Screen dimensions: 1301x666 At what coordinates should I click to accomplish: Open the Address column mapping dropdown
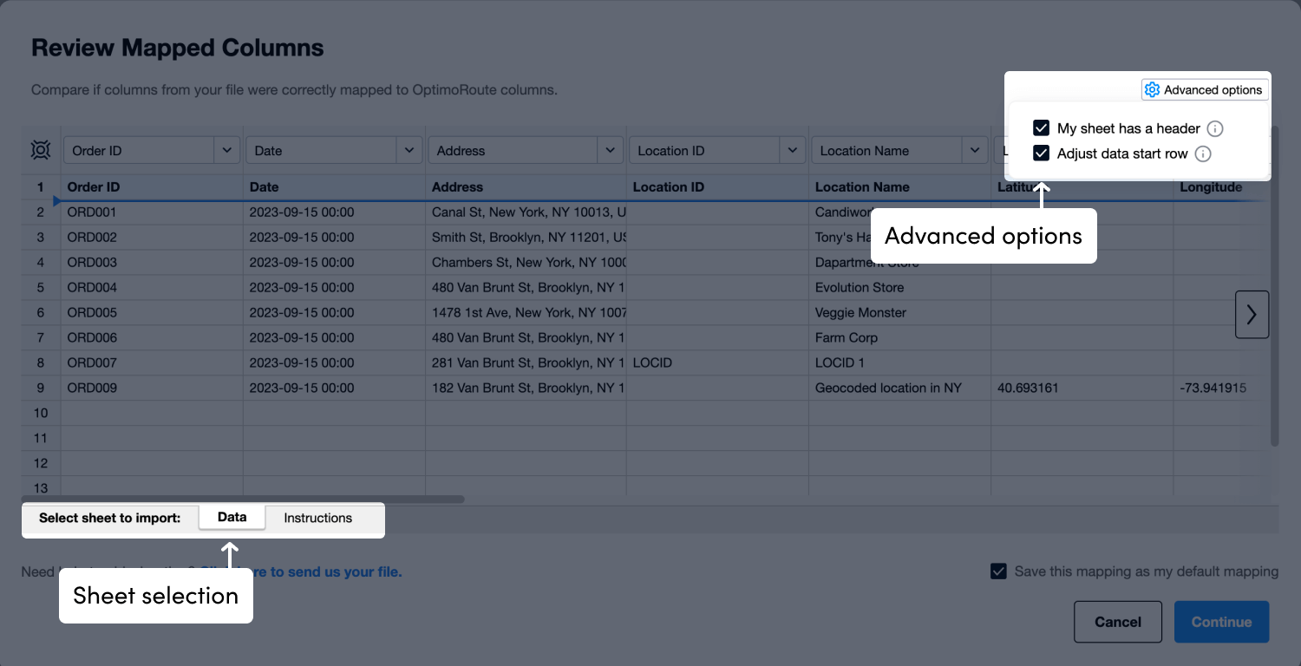609,149
